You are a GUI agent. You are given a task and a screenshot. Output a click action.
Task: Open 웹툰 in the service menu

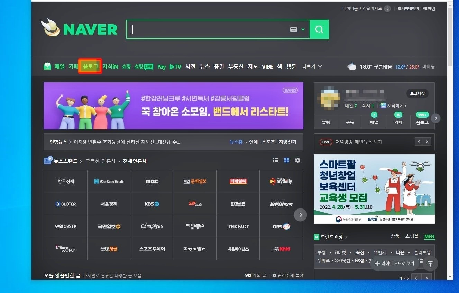(x=291, y=66)
